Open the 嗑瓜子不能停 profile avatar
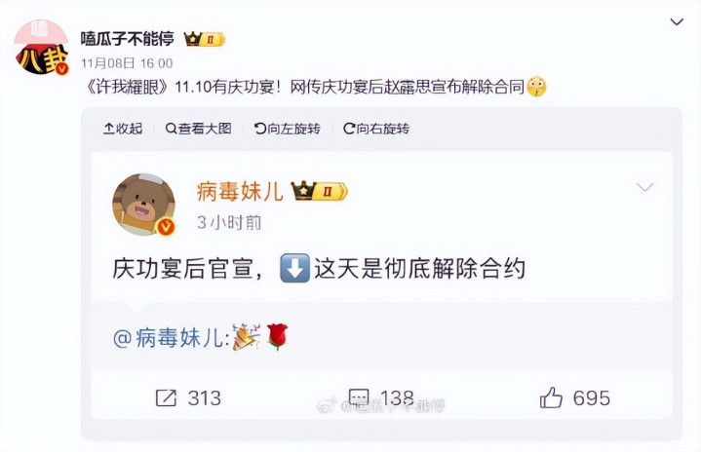The image size is (701, 452). click(x=41, y=48)
